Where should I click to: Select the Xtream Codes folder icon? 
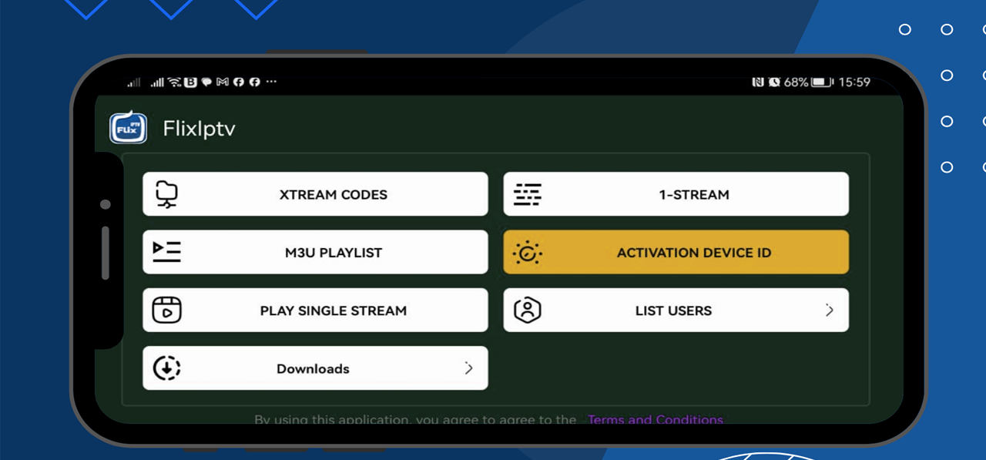click(166, 194)
